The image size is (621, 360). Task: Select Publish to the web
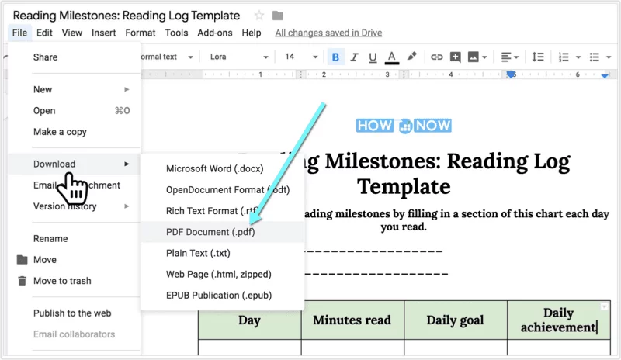75,313
